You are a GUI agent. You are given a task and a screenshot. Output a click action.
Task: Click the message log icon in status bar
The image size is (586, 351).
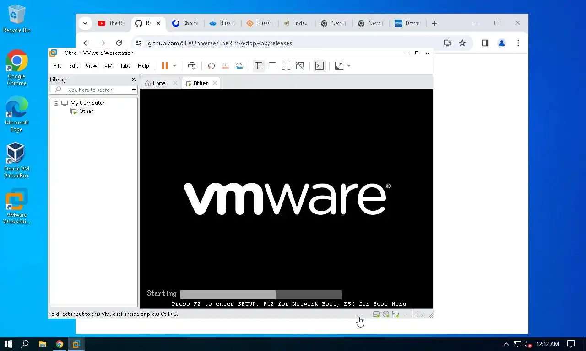pos(419,314)
